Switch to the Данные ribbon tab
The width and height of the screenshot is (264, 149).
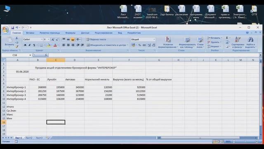point(85,33)
